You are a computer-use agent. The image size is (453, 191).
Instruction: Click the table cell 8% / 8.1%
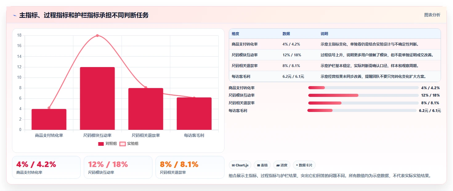tap(291, 66)
